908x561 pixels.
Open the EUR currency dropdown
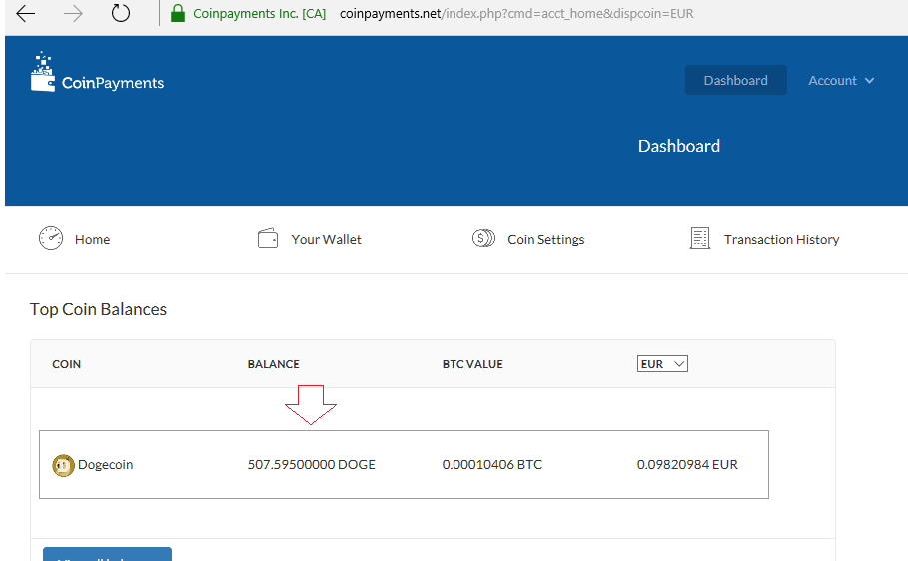[662, 364]
